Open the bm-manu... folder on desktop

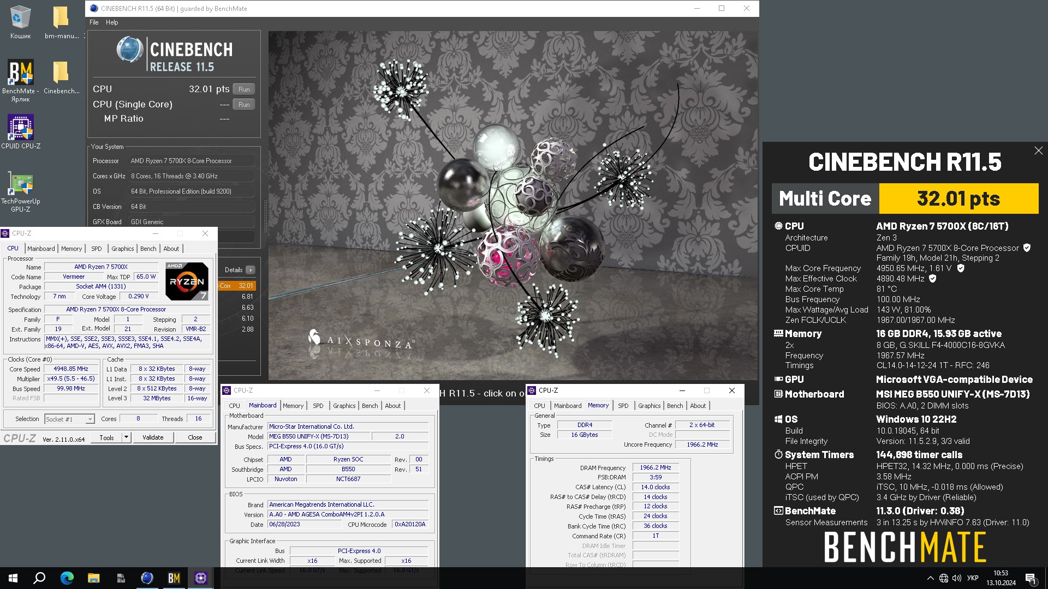point(61,22)
